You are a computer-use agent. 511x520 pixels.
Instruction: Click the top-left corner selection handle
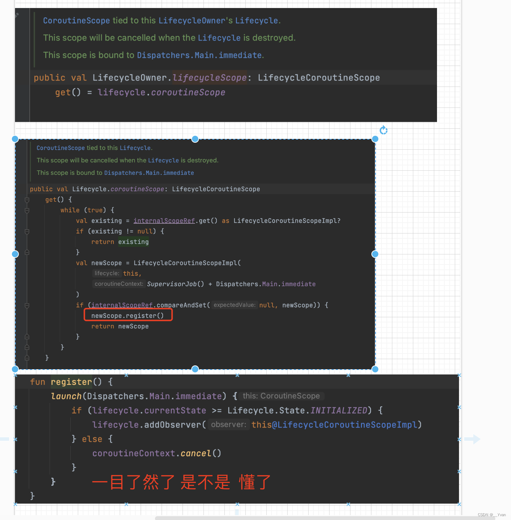15,139
